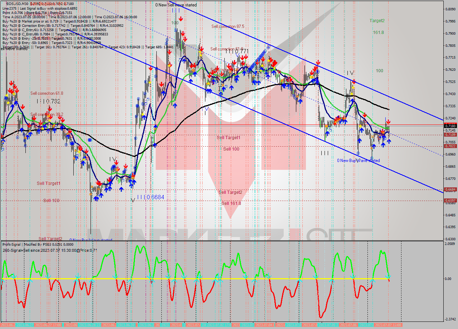Click the 0.8090 price axis value
The height and width of the screenshot is (329, 458).
(x=450, y=9)
